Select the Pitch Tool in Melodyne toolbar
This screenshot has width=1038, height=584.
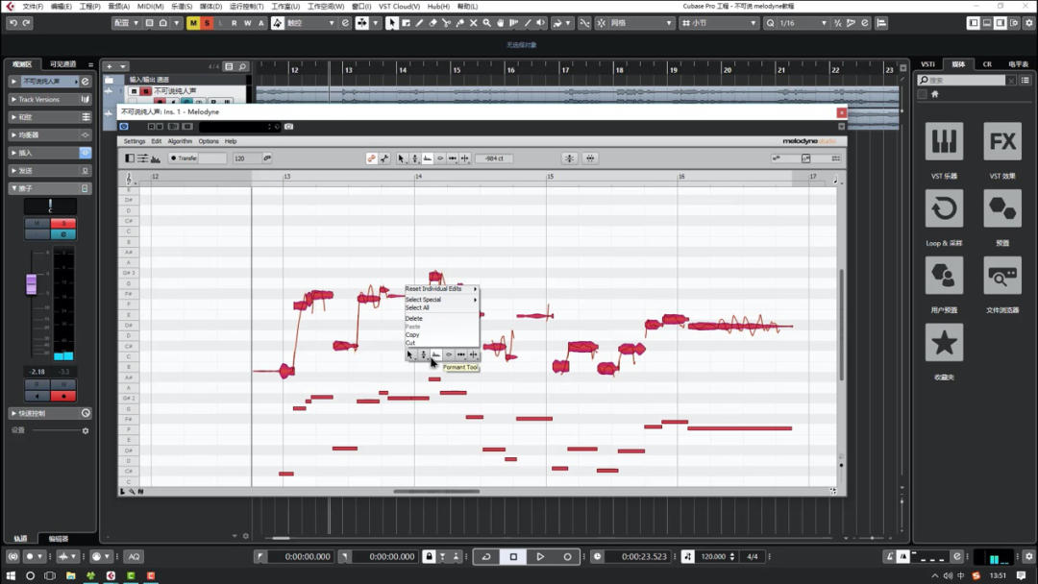(415, 158)
